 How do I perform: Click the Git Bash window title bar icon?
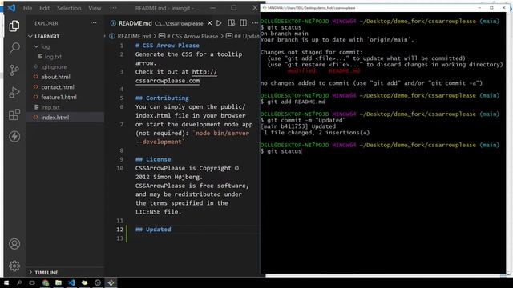click(x=265, y=7)
